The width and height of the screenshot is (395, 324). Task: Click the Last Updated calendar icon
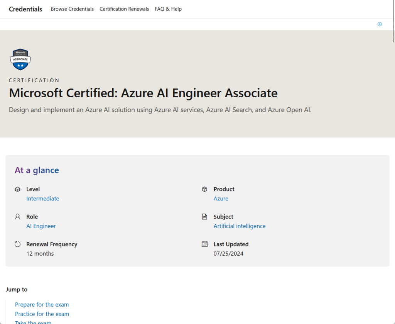coord(204,244)
